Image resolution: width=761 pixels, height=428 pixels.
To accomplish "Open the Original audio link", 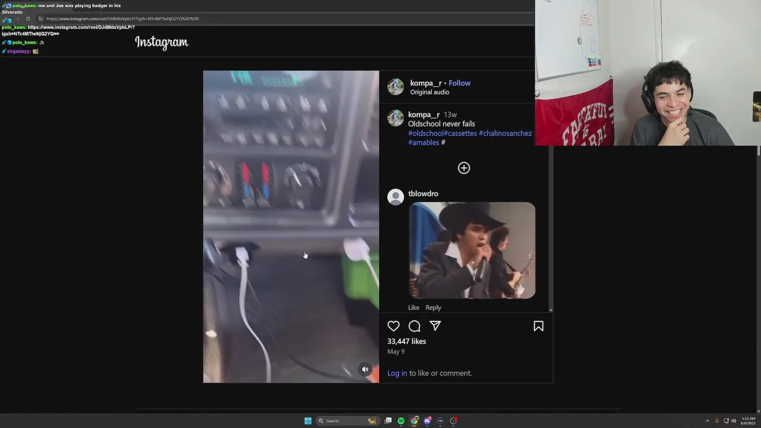I will coord(430,92).
